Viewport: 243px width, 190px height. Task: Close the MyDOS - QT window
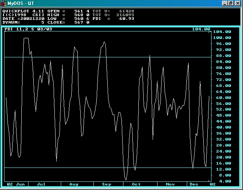pos(238,3)
